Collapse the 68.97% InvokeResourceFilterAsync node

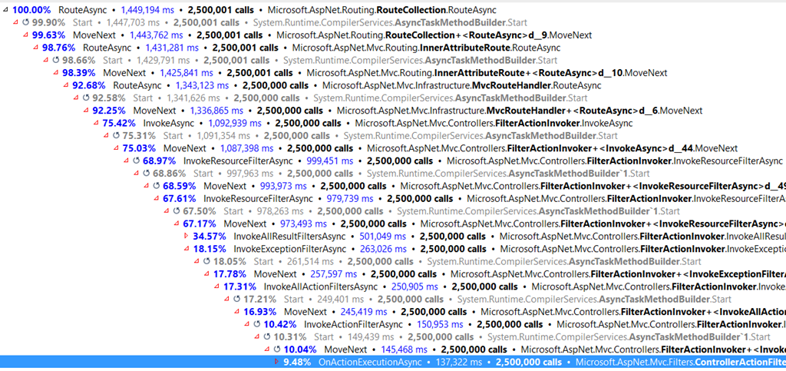[x=126, y=161]
